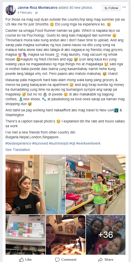This screenshot has width=131, height=262.
Task: Open the three-dots post options menu
Action: (x=124, y=7)
